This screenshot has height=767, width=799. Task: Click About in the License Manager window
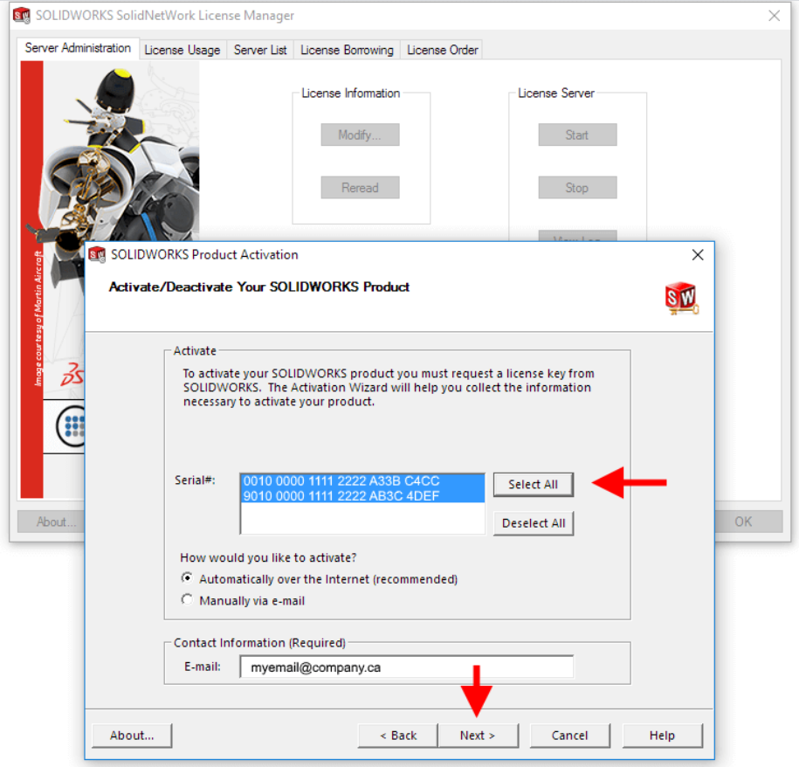click(x=52, y=522)
